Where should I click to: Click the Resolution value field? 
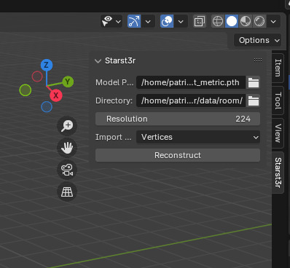pos(178,119)
